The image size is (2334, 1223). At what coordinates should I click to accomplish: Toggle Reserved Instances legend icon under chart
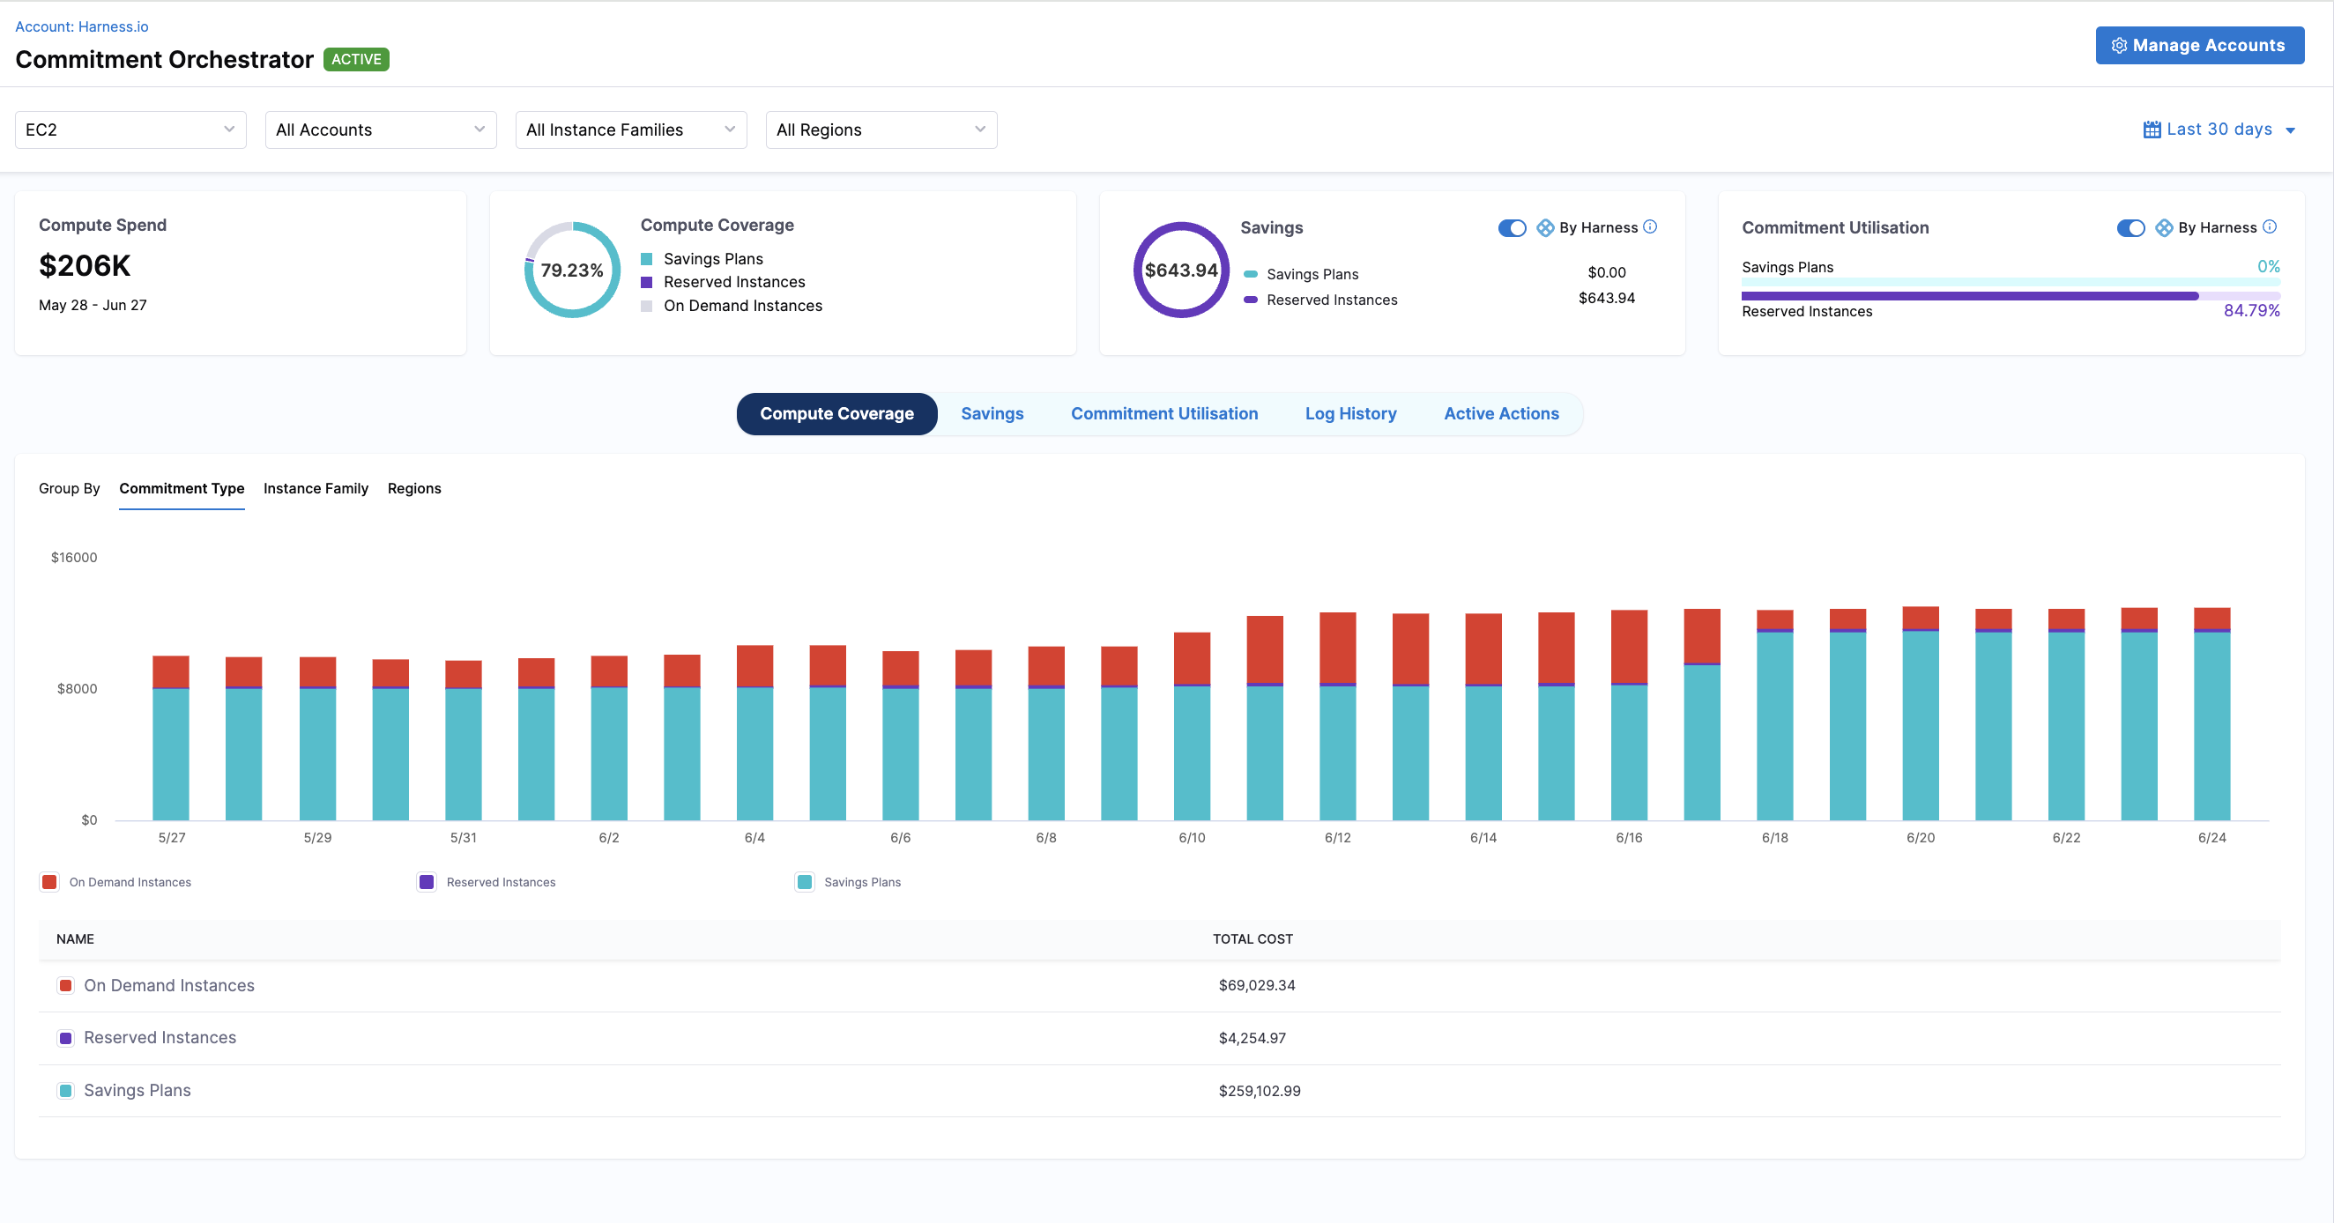(427, 881)
